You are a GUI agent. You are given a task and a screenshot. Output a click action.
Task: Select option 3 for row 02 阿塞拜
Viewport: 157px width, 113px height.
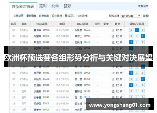pos(131,36)
